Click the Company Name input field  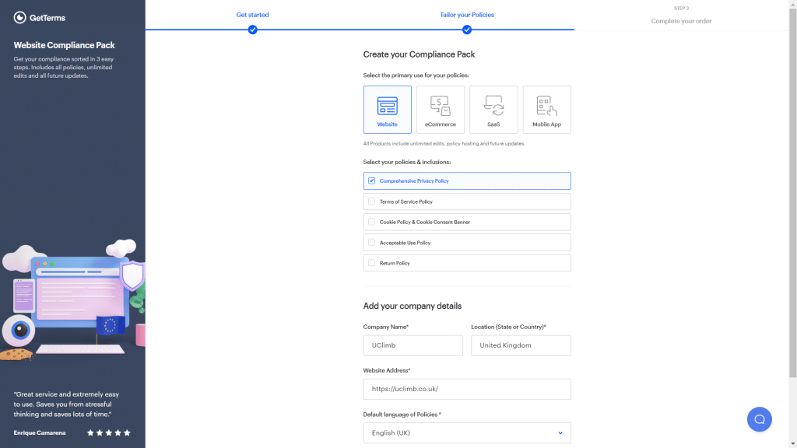point(413,345)
